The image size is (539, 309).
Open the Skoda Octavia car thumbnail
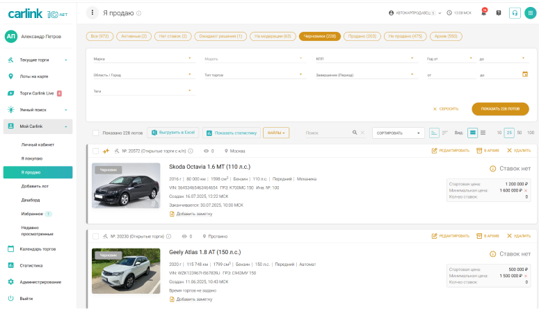pyautogui.click(x=126, y=186)
